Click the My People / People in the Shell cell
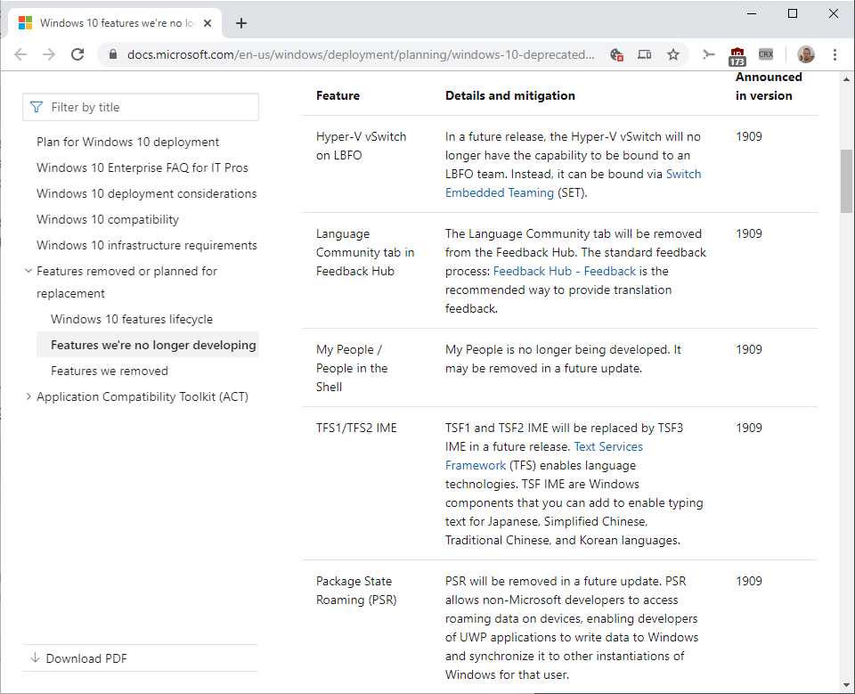 click(352, 368)
